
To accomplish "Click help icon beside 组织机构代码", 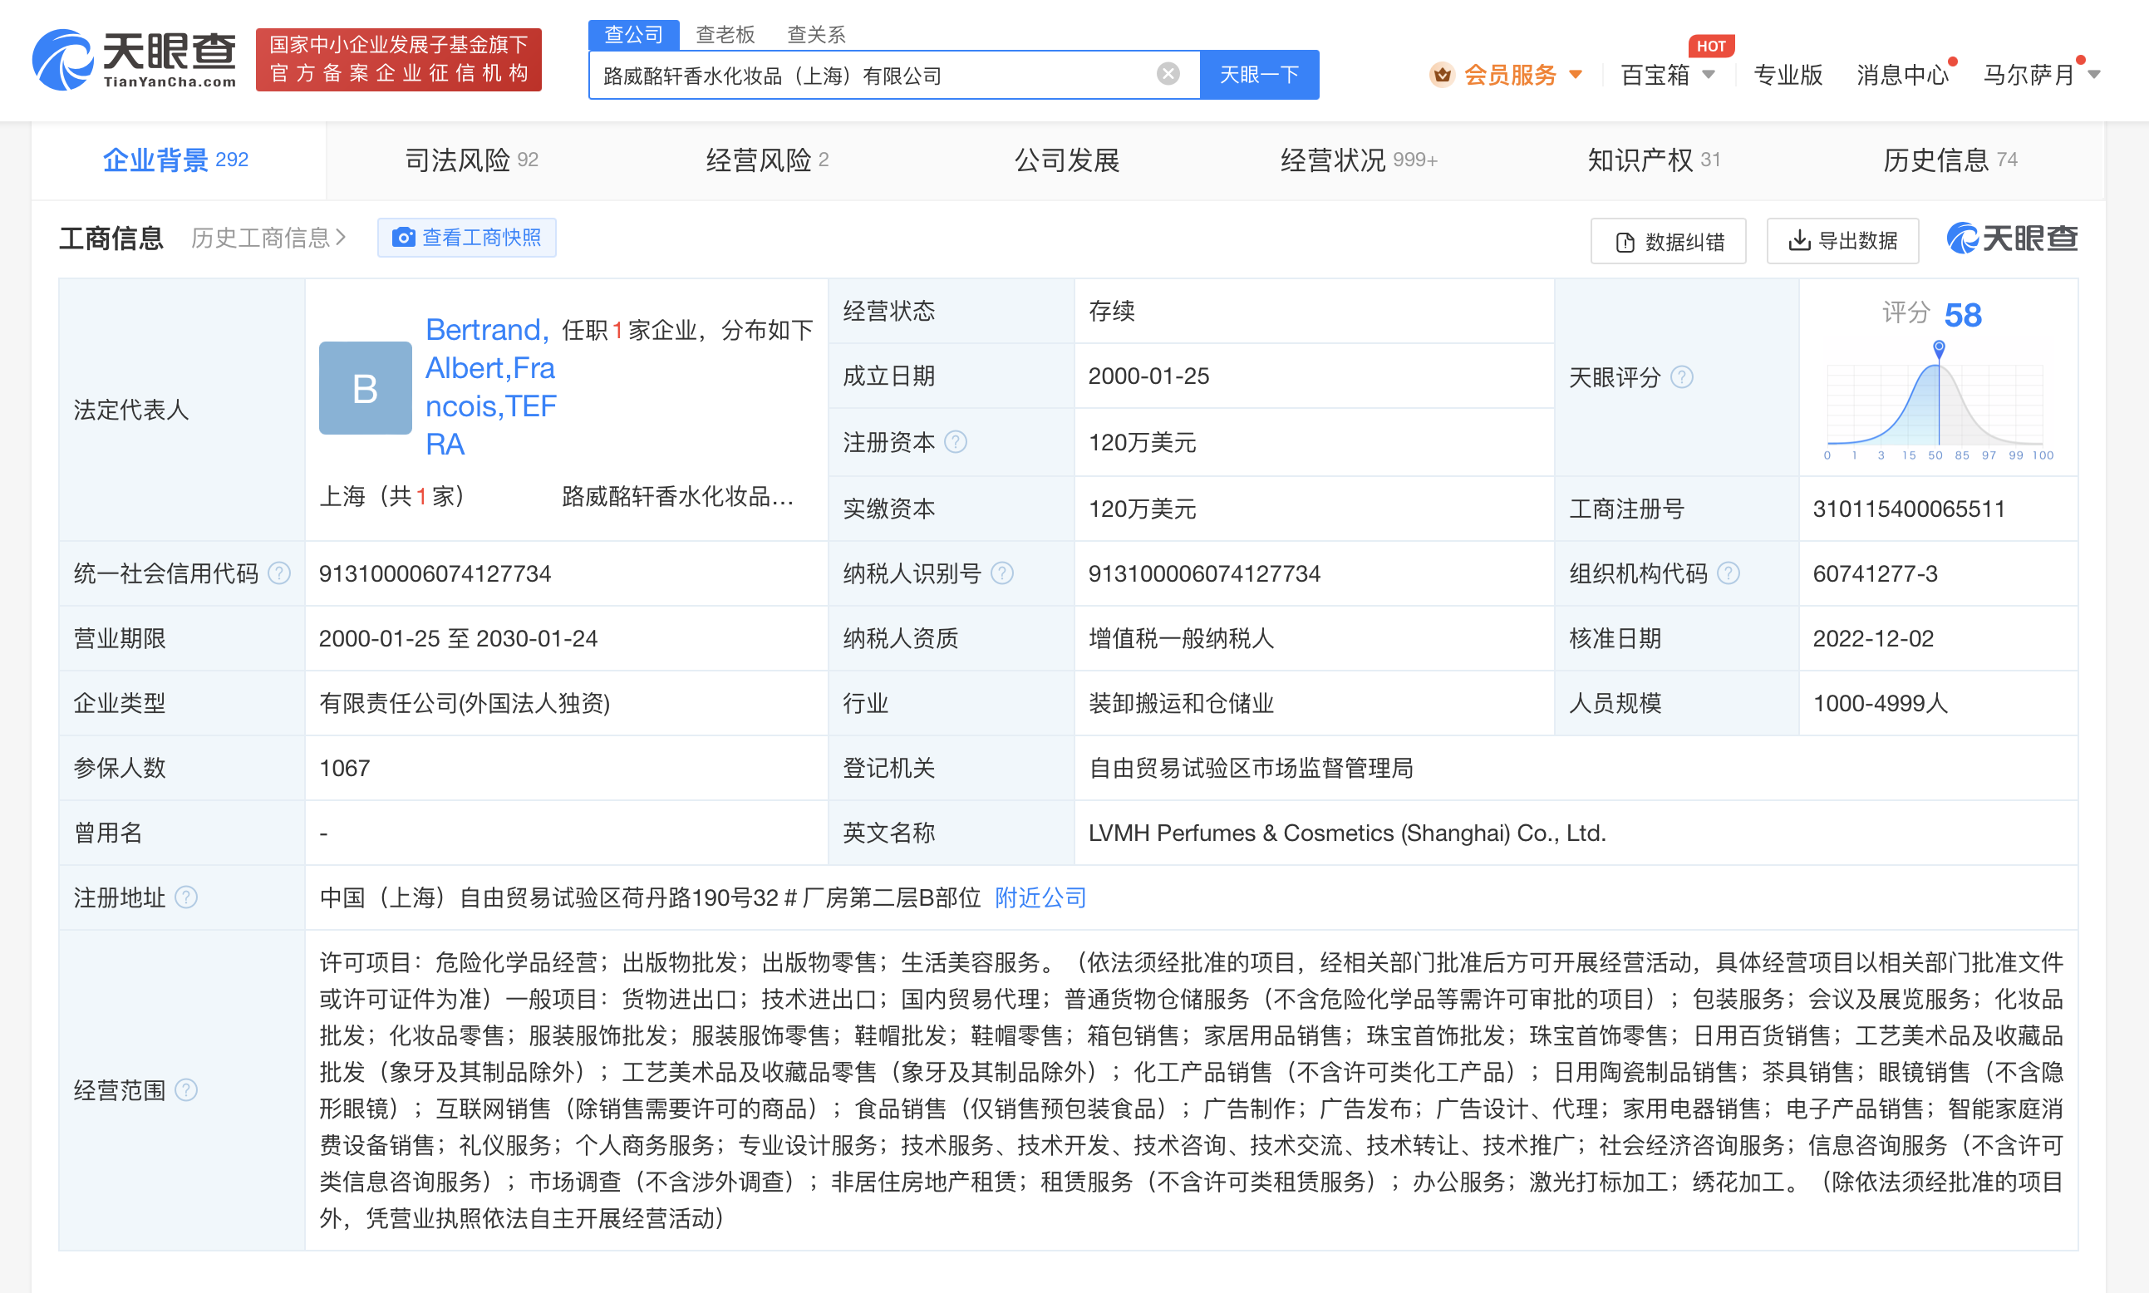I will point(1729,573).
